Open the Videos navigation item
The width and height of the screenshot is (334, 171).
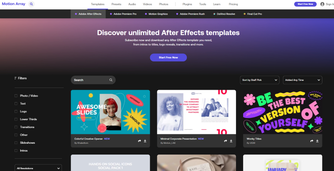coord(147,4)
